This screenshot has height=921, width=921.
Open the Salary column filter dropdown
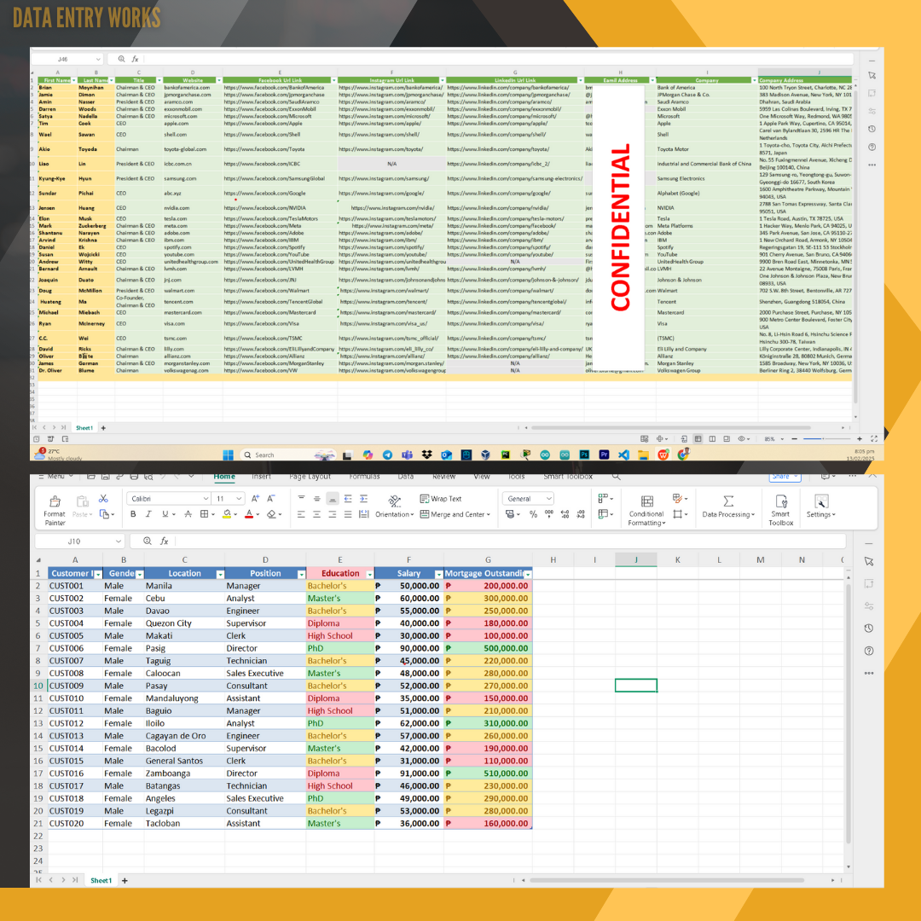(439, 574)
